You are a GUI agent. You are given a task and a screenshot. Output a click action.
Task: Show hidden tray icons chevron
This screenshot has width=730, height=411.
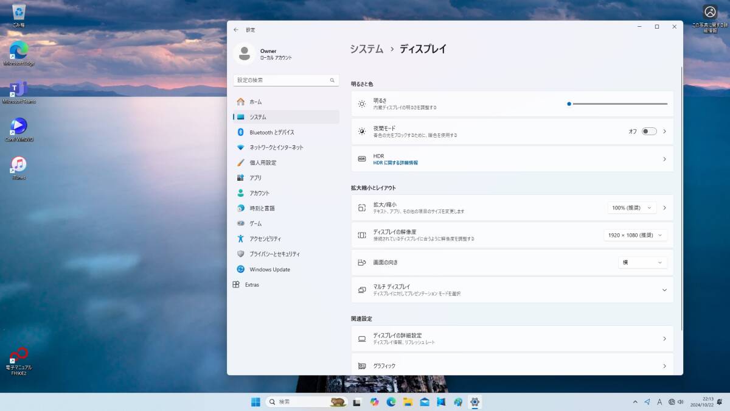(x=636, y=402)
